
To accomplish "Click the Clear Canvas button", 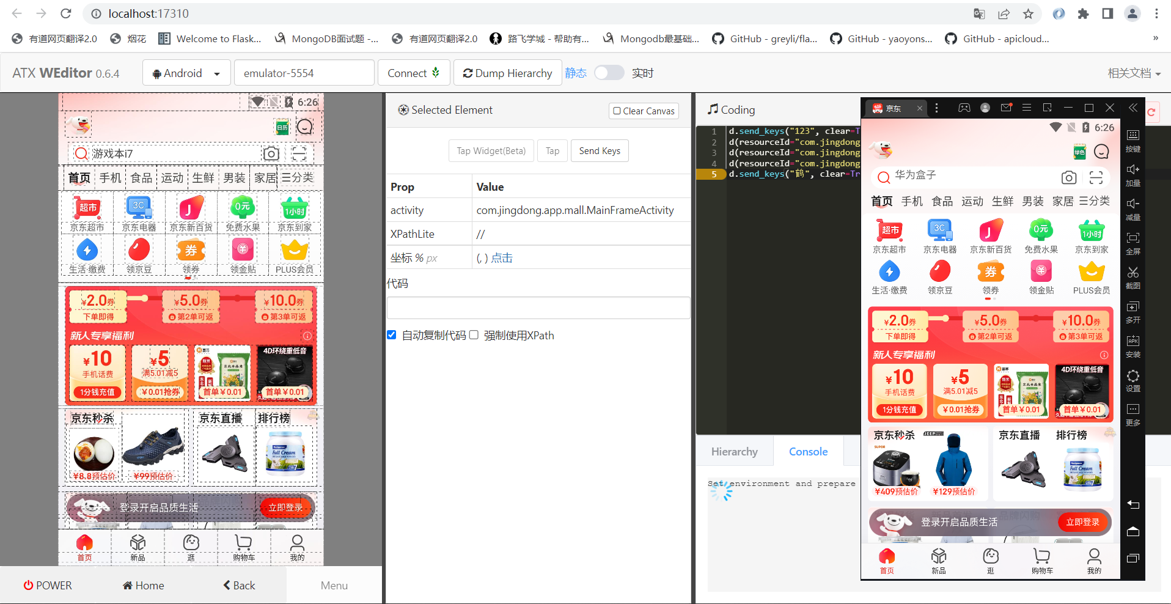I will (644, 111).
